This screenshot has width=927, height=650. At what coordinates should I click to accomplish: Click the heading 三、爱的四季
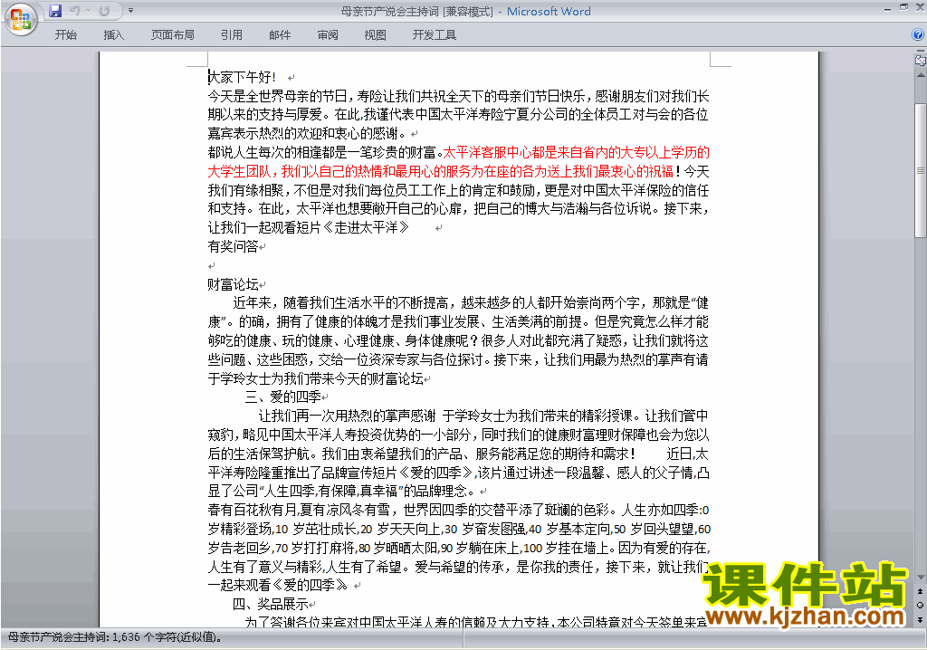pyautogui.click(x=283, y=397)
